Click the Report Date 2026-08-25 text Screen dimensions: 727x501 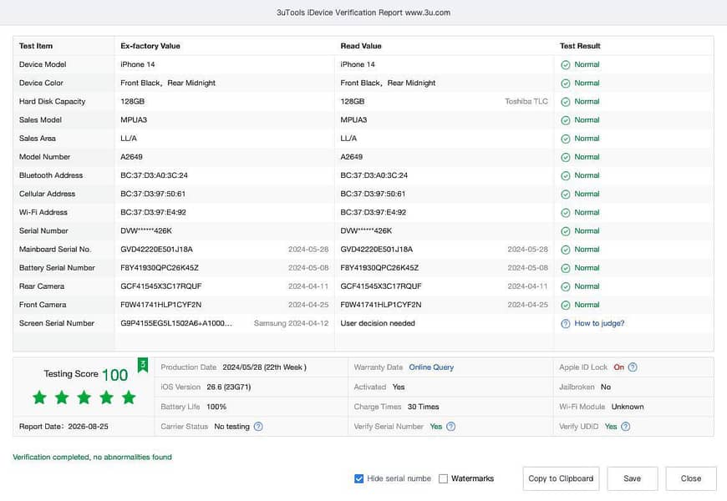point(64,427)
